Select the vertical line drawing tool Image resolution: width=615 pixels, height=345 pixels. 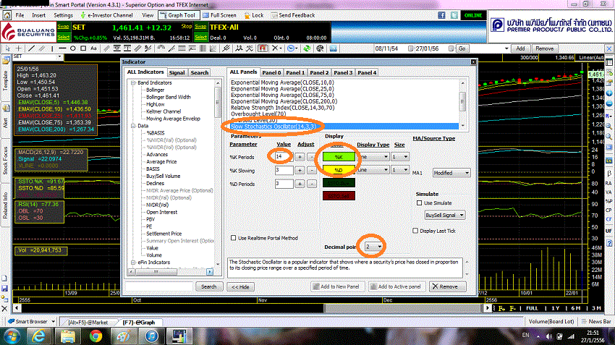click(x=52, y=48)
